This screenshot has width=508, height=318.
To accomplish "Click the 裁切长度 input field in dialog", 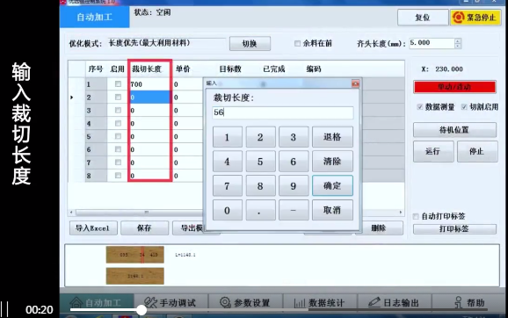I will click(x=283, y=112).
